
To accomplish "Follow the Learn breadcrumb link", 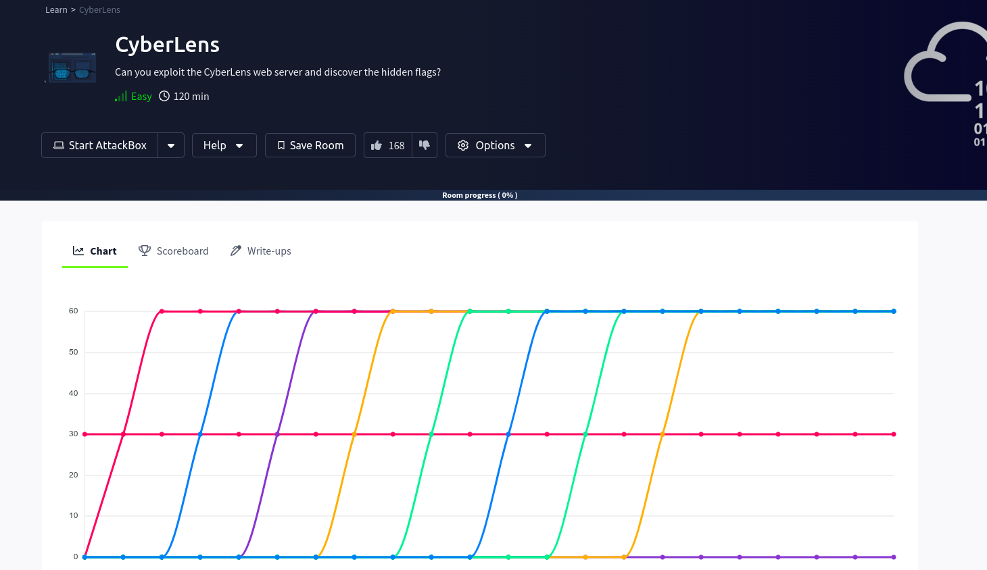I will coord(56,10).
